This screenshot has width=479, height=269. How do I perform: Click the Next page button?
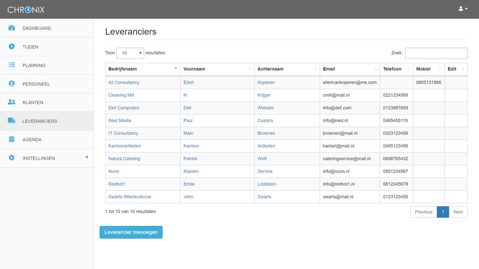(458, 212)
